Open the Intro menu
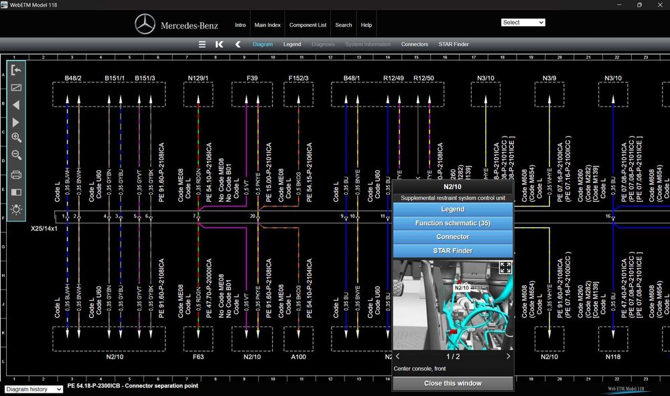The width and height of the screenshot is (670, 396). (x=240, y=25)
